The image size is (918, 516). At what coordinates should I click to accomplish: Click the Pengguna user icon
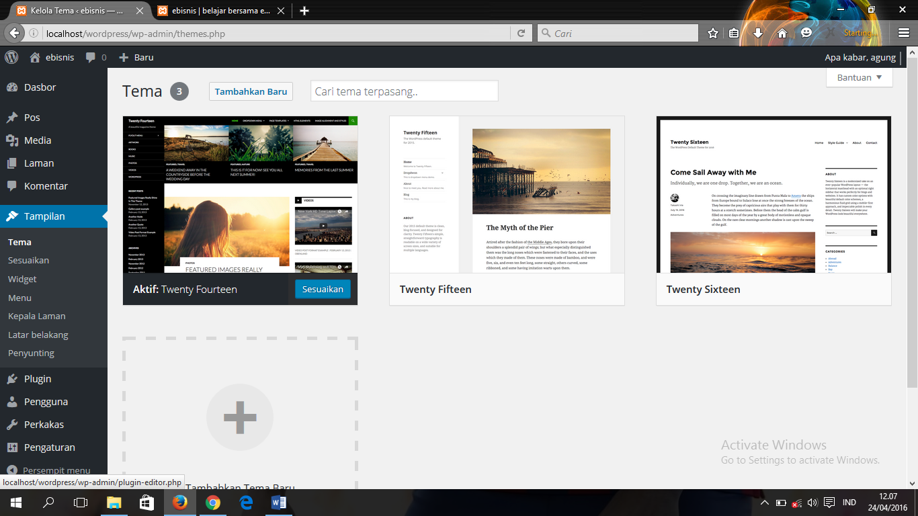12,402
